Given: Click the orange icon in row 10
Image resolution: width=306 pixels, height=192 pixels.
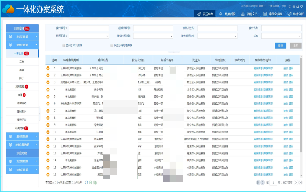Looking at the screenshot, I should 48,132.
